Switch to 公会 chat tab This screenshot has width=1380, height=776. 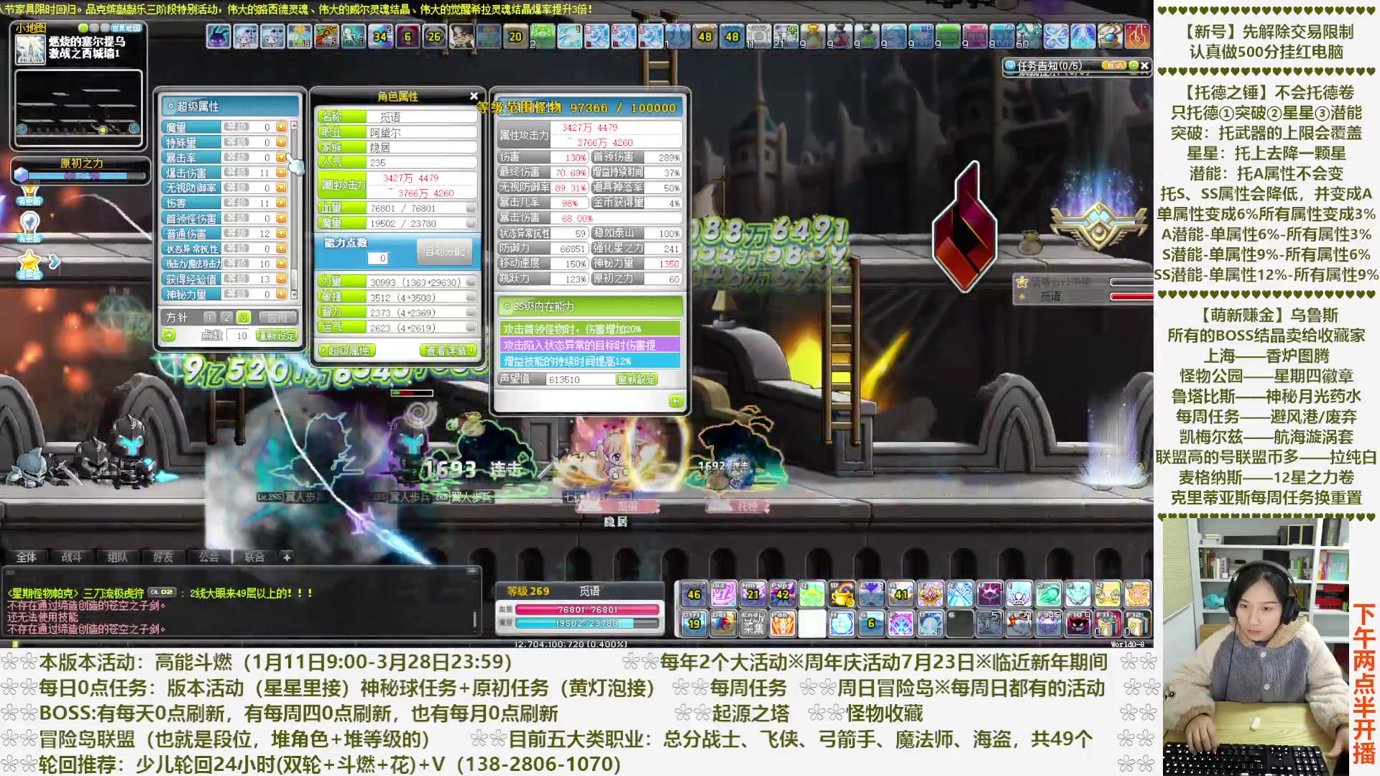click(x=209, y=557)
